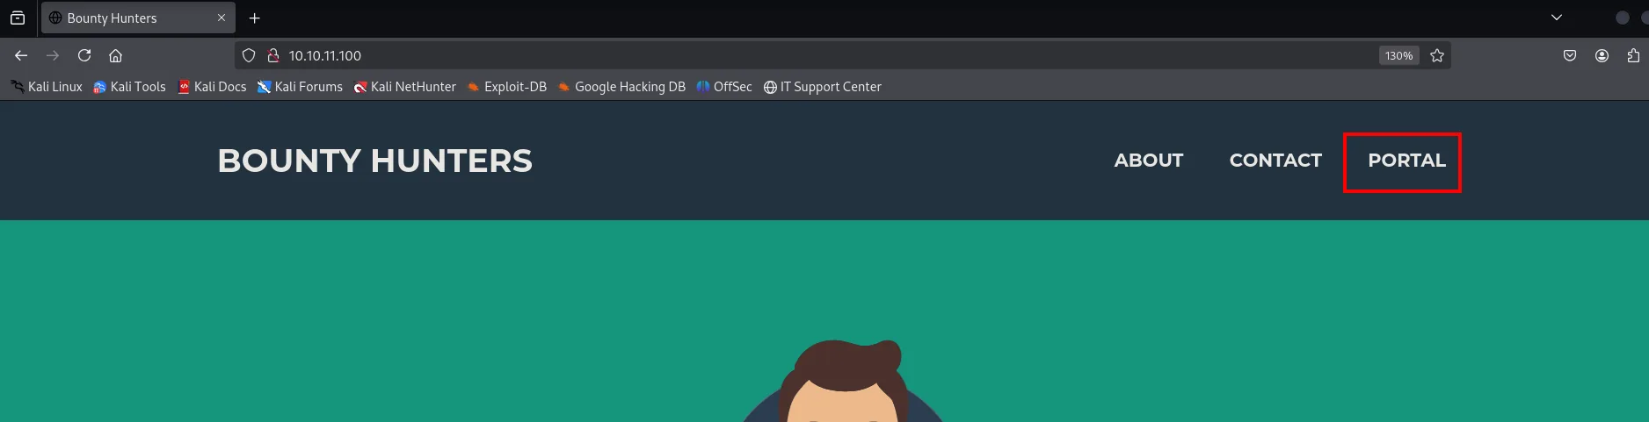Open the CONTACT navigation link
The width and height of the screenshot is (1649, 422).
1275,161
